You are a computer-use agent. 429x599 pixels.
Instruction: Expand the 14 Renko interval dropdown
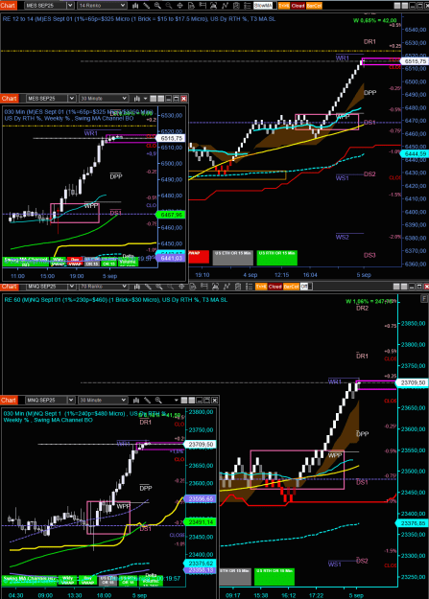pyautogui.click(x=102, y=6)
